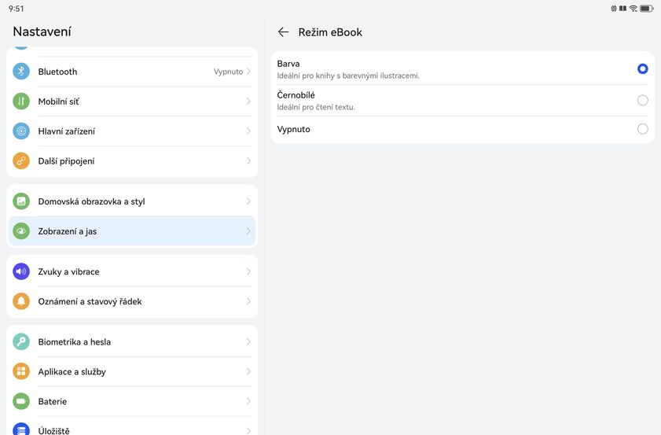Open Mobilní síť via its chevron arrow
This screenshot has width=661, height=435.
(248, 101)
